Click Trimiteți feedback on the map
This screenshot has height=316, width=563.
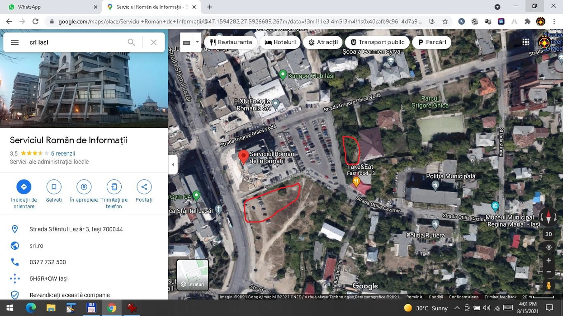[500, 297]
